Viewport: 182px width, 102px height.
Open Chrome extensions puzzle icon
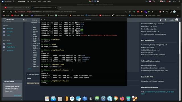(164, 12)
